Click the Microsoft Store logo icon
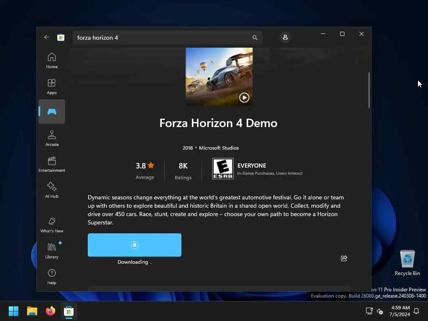Viewport: 428px width, 321px height. pos(61,37)
